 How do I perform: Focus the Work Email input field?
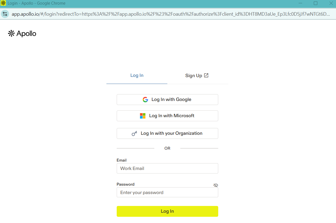click(167, 168)
